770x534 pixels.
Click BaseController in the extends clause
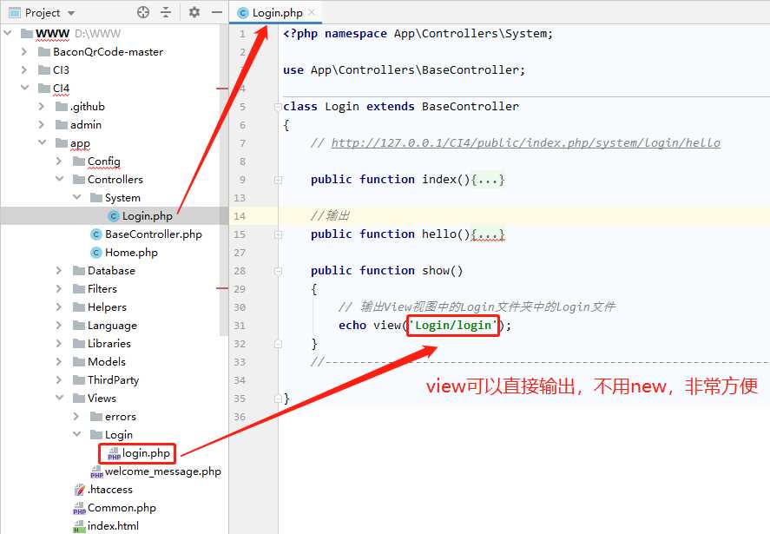pyautogui.click(x=470, y=106)
